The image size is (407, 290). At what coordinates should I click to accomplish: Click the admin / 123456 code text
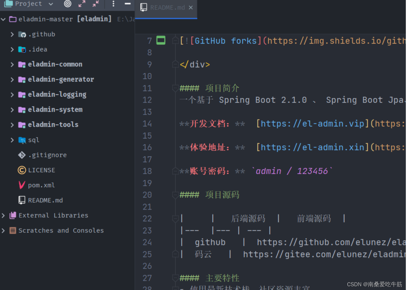coord(292,171)
